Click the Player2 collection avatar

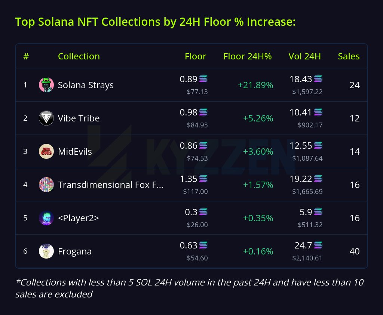click(46, 218)
